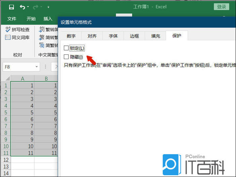Switch to the 对齐 tab in dialog

click(x=92, y=36)
